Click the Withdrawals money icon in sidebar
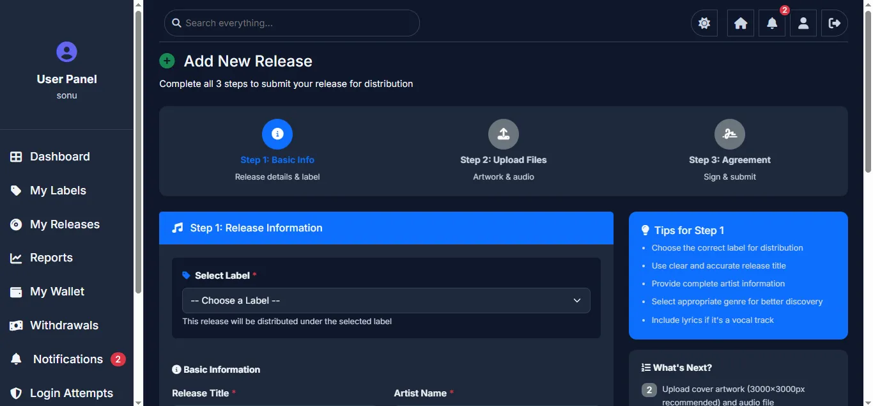This screenshot has height=406, width=873. pyautogui.click(x=16, y=325)
